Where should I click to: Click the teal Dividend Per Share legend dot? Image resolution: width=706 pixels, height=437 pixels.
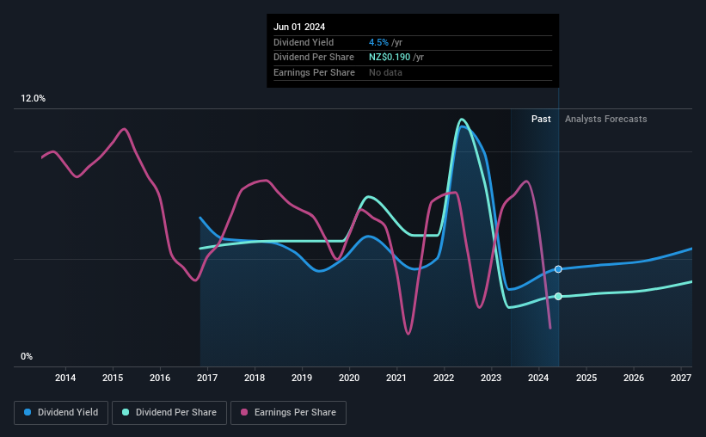point(126,412)
